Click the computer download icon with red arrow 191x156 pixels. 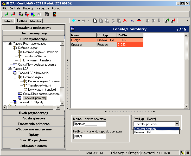coord(13,14)
